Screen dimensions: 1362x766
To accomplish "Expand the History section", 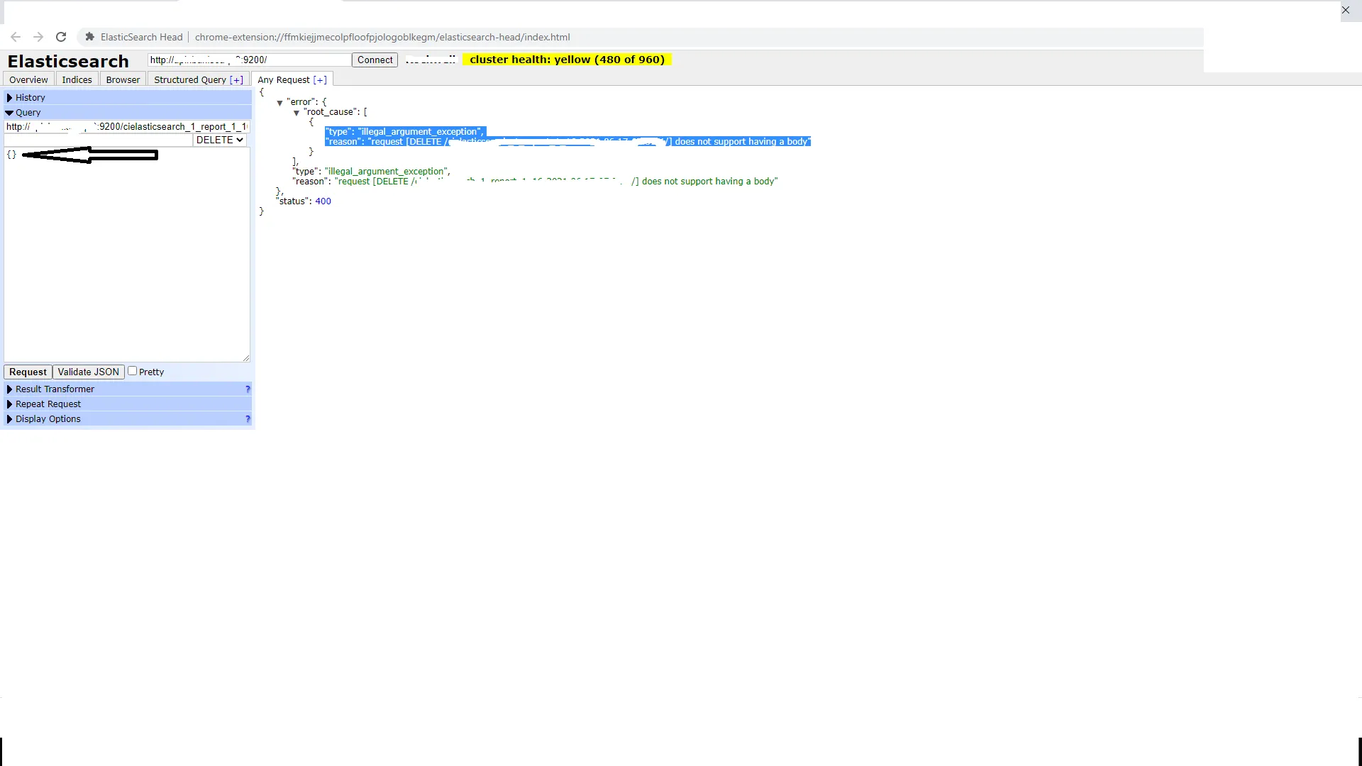I will point(30,98).
